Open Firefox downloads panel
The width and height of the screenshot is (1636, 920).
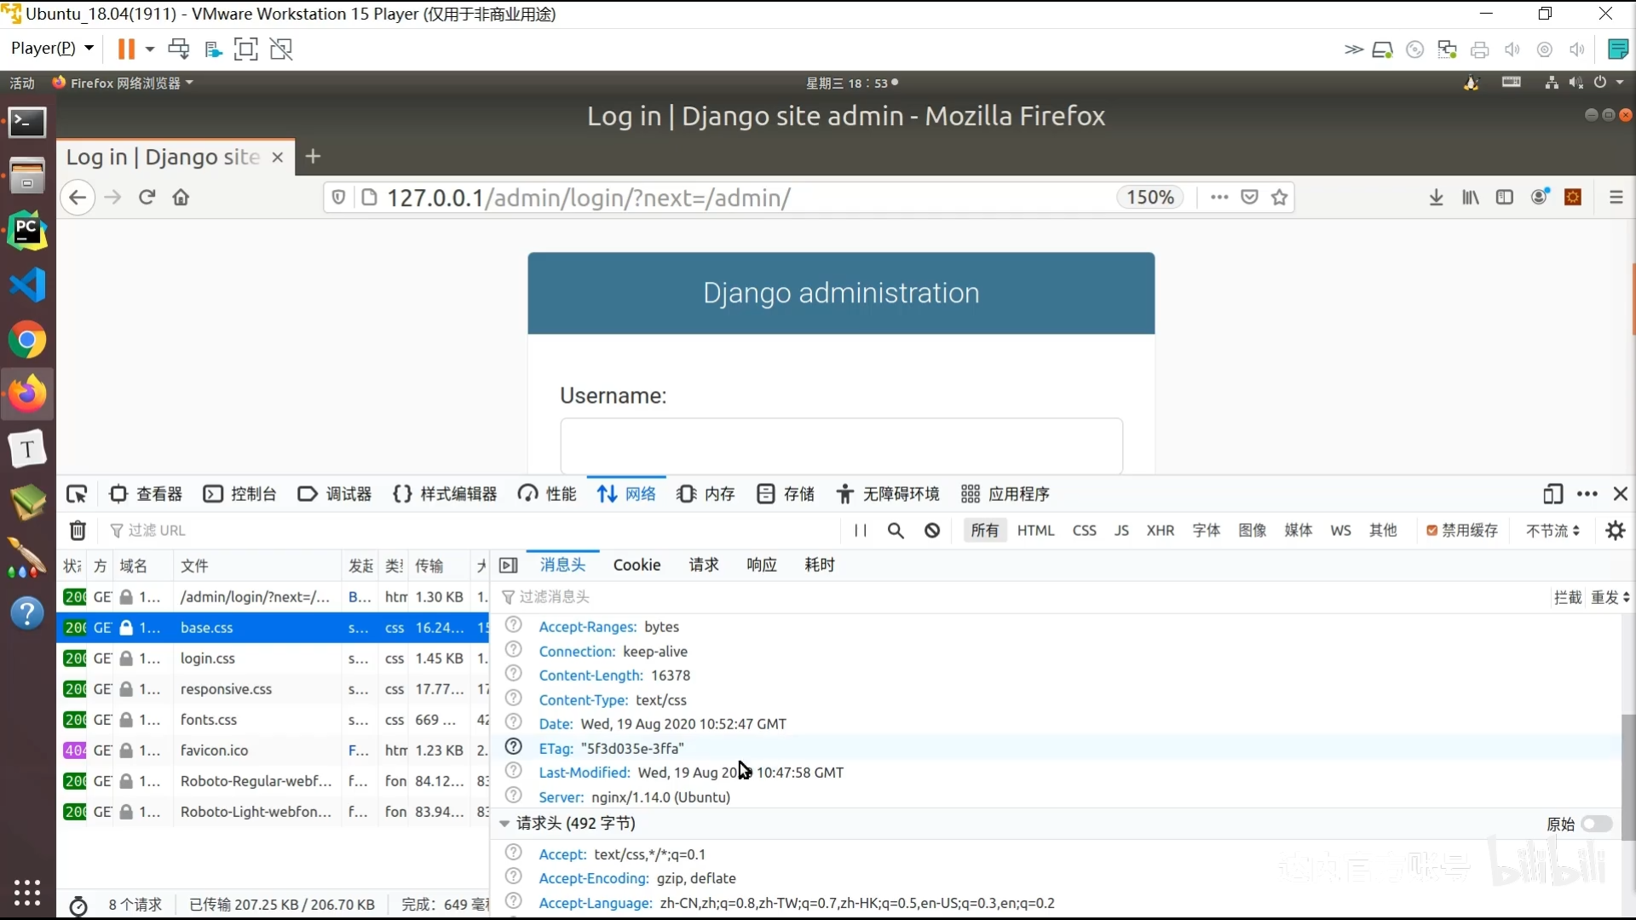(x=1436, y=198)
